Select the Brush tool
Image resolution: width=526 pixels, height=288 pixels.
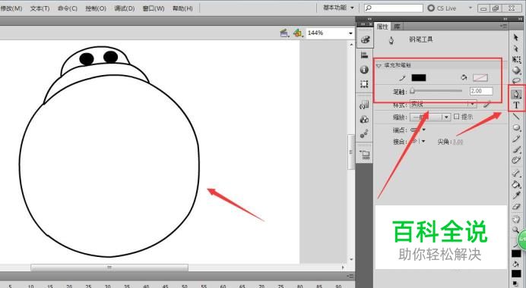(x=516, y=149)
